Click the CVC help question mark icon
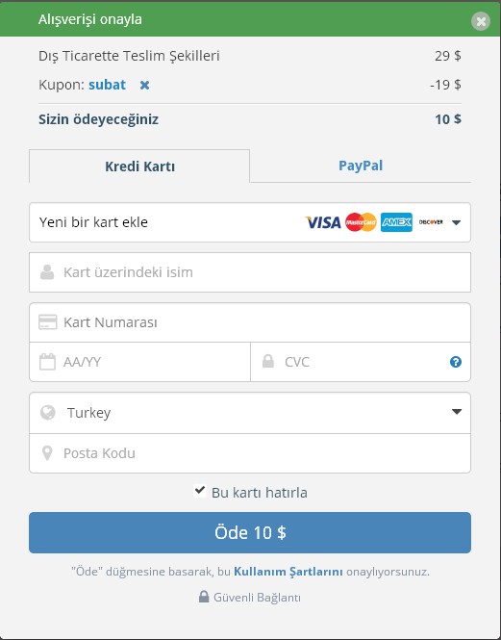Image resolution: width=501 pixels, height=640 pixels. pos(455,362)
